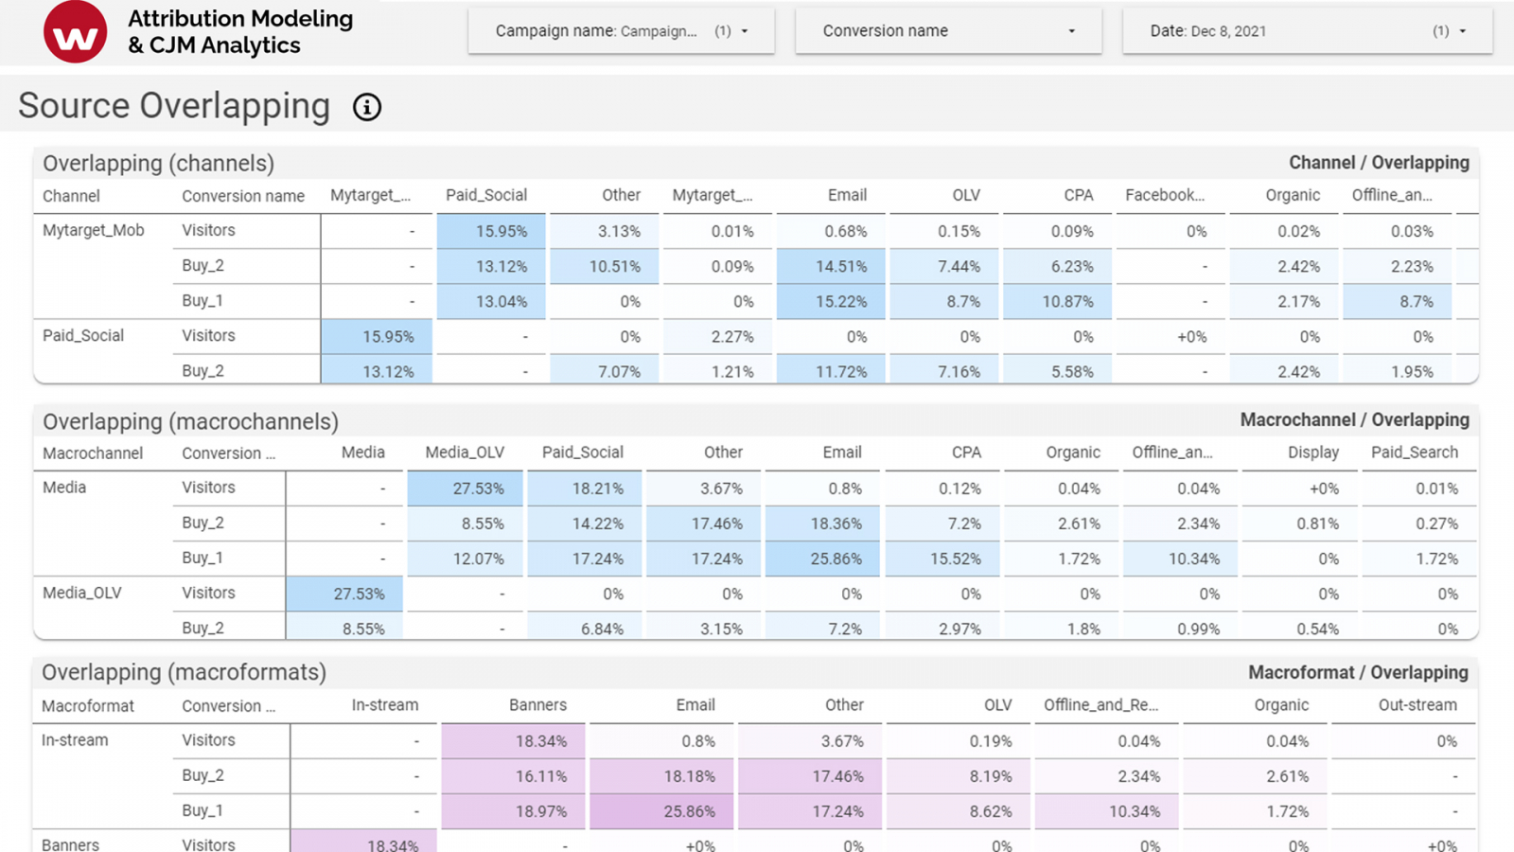The width and height of the screenshot is (1514, 852).
Task: Click the Media_OLV column header in macrochannels
Action: pyautogui.click(x=465, y=453)
